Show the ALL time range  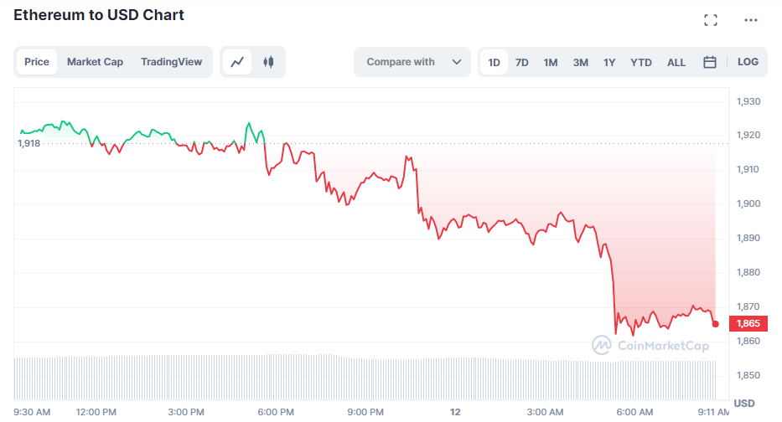pyautogui.click(x=676, y=62)
